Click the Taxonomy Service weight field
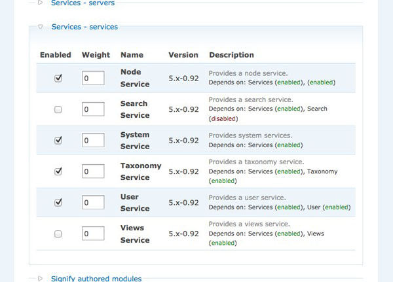Screen dimensions: 393x282 tap(93, 171)
